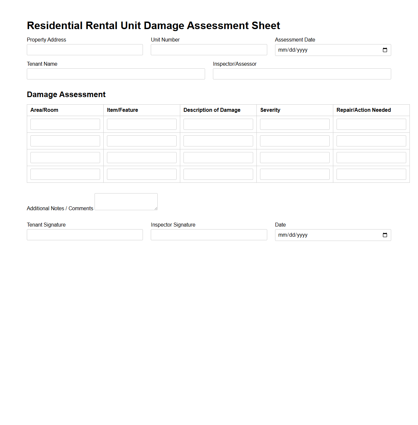Click the Tenant Name input field

pyautogui.click(x=116, y=74)
